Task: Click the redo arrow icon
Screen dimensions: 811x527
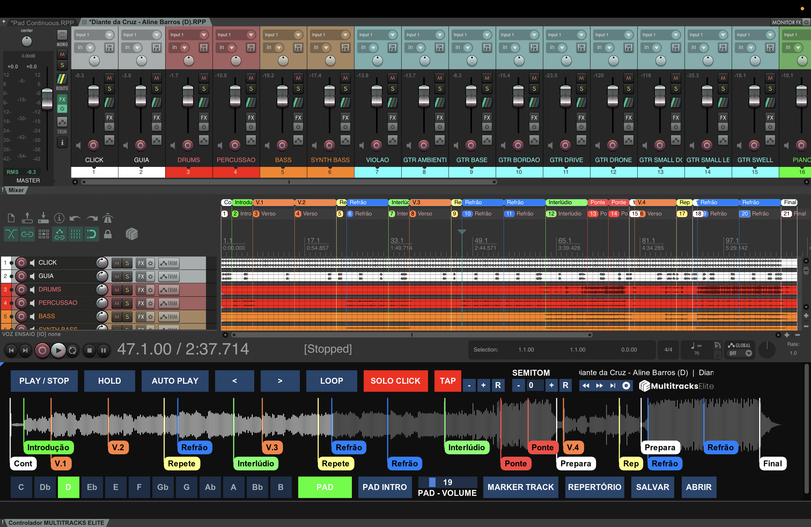Action: point(91,218)
